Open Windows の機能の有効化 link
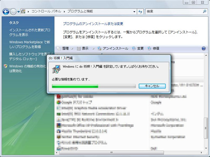 [x=27, y=68]
